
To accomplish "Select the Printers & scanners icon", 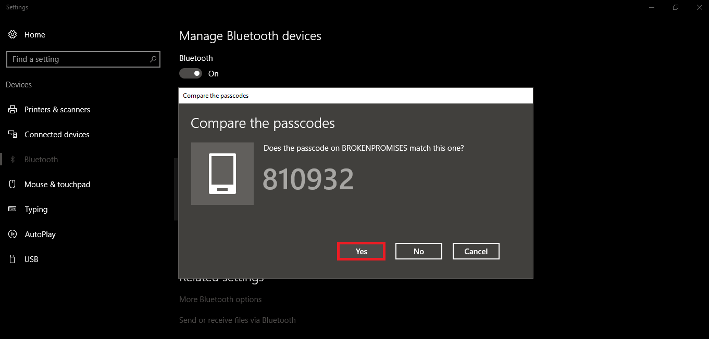I will click(x=13, y=109).
